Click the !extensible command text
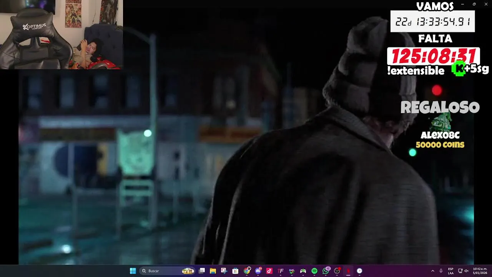 point(416,70)
